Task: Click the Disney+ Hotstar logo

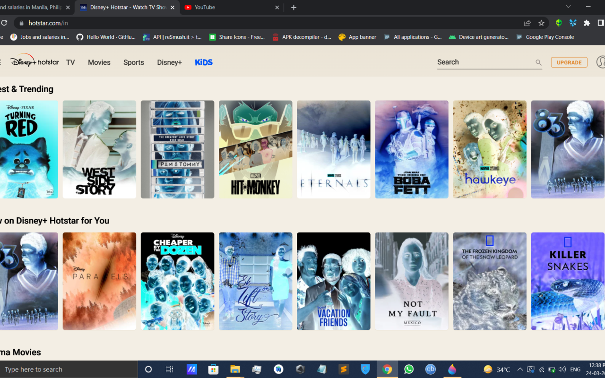Action: pyautogui.click(x=34, y=61)
